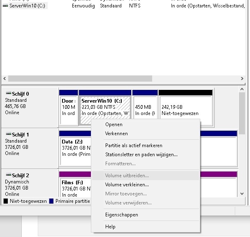The height and width of the screenshot is (237, 250).
Task: Click 'Dynamisch' text under Schijf 2
Action: pos(17,182)
